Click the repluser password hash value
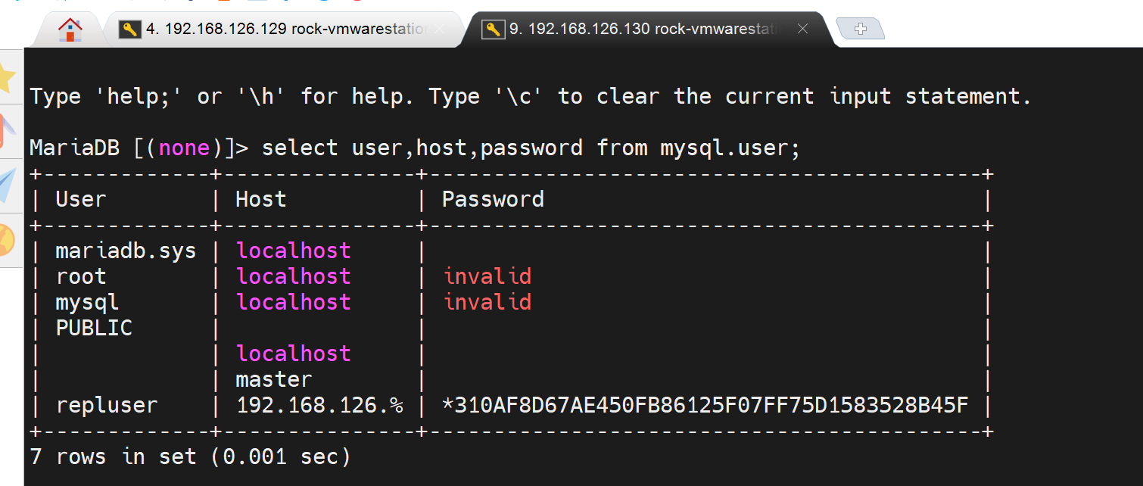Image resolution: width=1143 pixels, height=486 pixels. [x=705, y=405]
